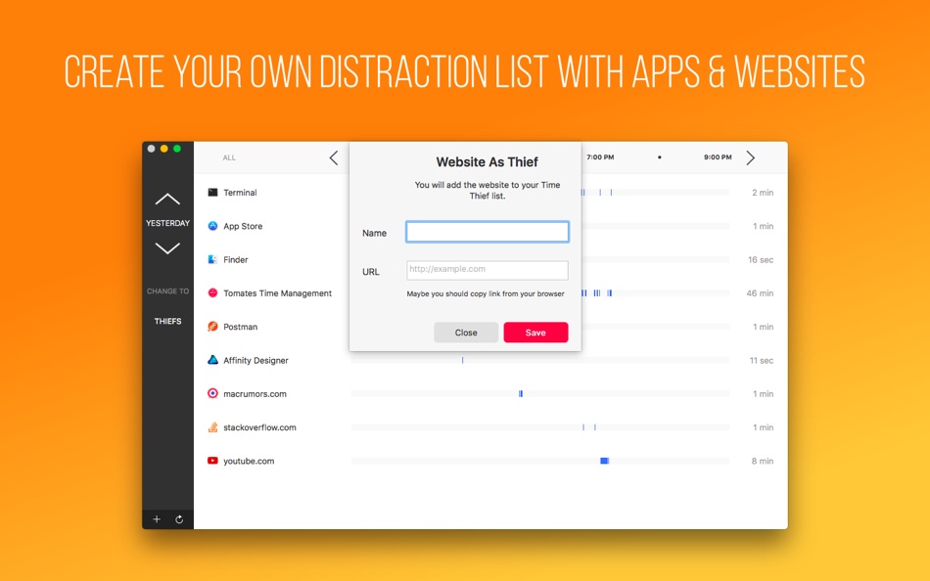
Task: Switch view to THIEFS
Action: tap(167, 321)
